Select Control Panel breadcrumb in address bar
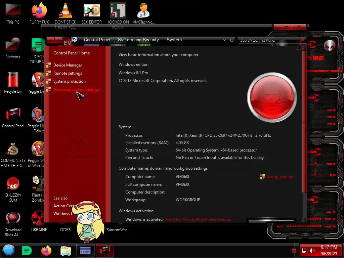The width and height of the screenshot is (344, 258). pyautogui.click(x=97, y=40)
